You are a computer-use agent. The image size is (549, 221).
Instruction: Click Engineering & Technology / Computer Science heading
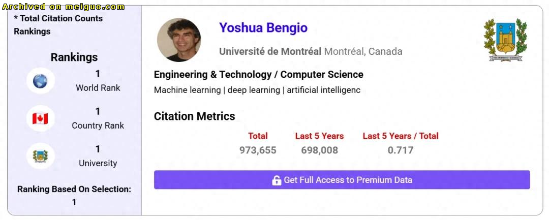tap(259, 75)
